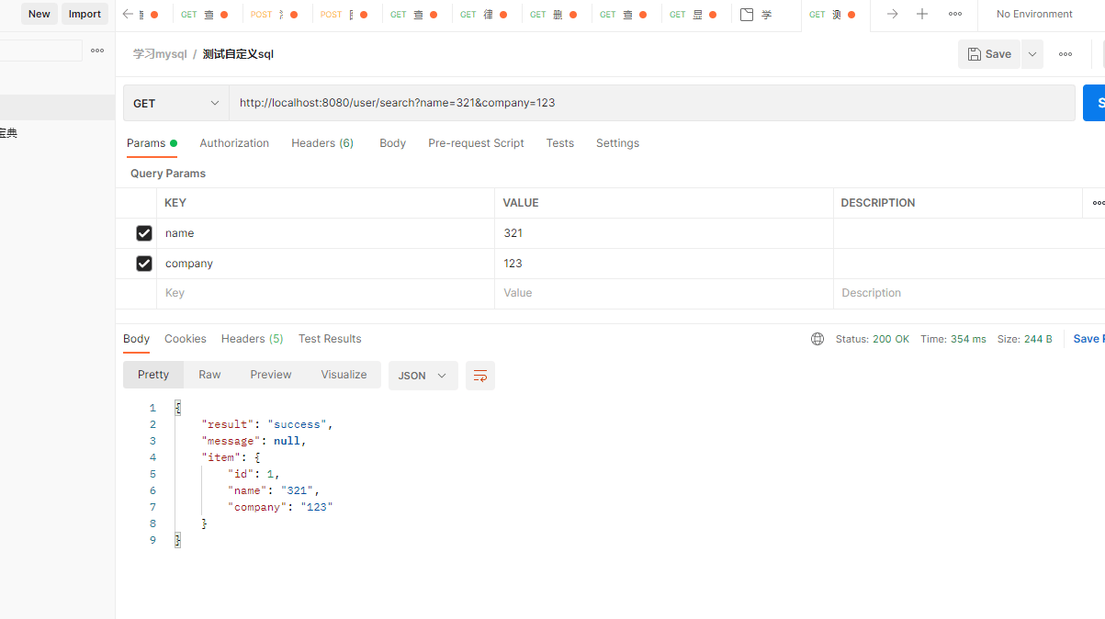Screen dimensions: 1105x619
Task: Move tab strip forward with right arrow
Action: click(x=892, y=15)
